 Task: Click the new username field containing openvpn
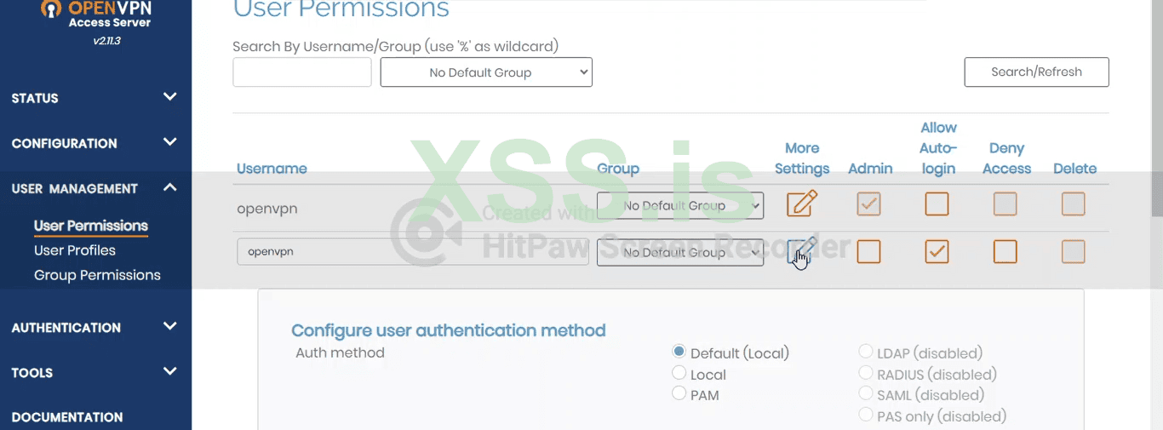[x=413, y=252]
